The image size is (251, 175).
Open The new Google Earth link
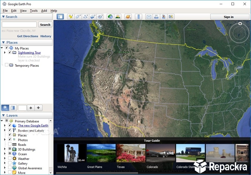point(33,126)
